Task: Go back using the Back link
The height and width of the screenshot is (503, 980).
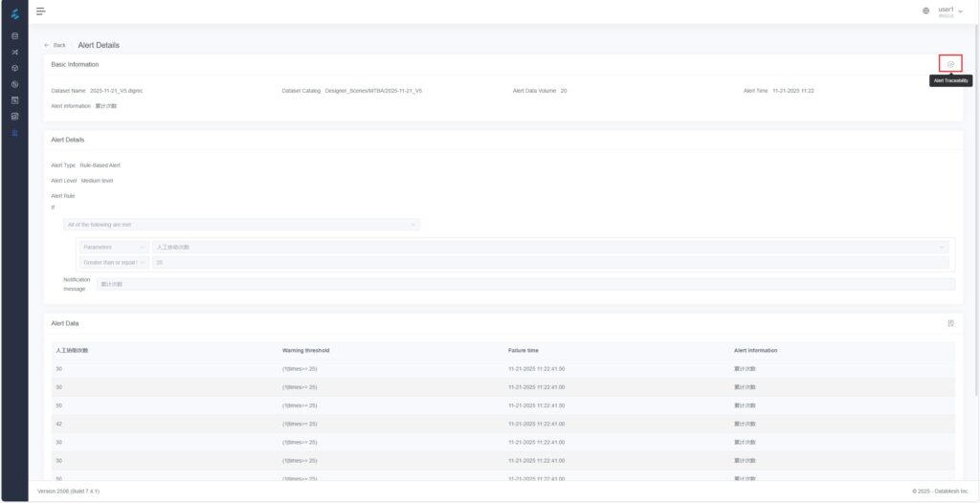Action: (x=55, y=45)
